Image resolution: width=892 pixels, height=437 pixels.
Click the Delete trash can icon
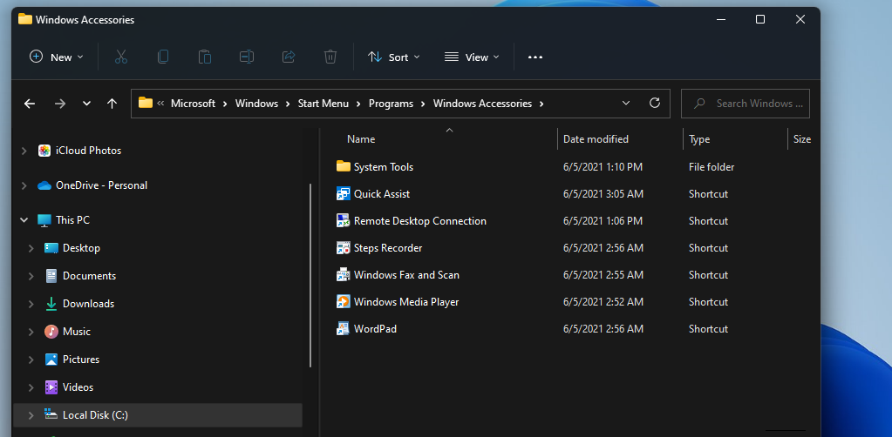click(x=330, y=57)
